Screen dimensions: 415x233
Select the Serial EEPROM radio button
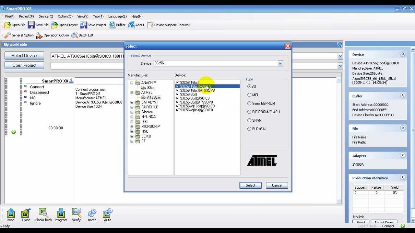(x=249, y=103)
